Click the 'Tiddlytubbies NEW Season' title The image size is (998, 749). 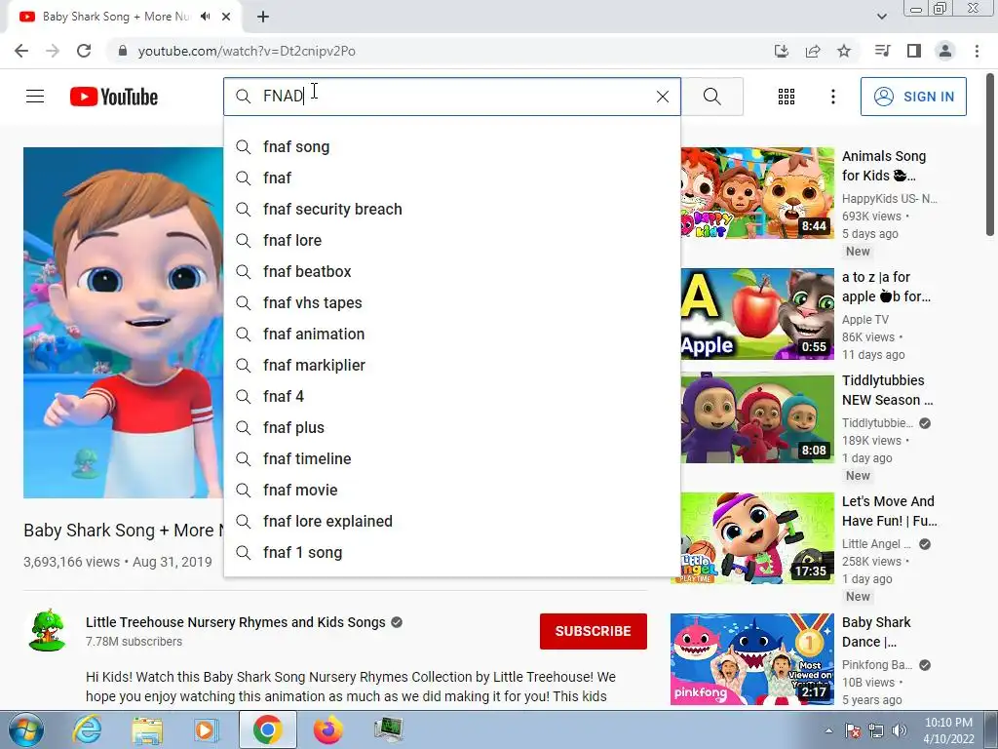coord(887,390)
